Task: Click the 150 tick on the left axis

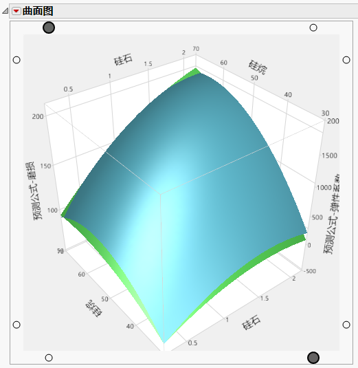Action: click(x=45, y=166)
